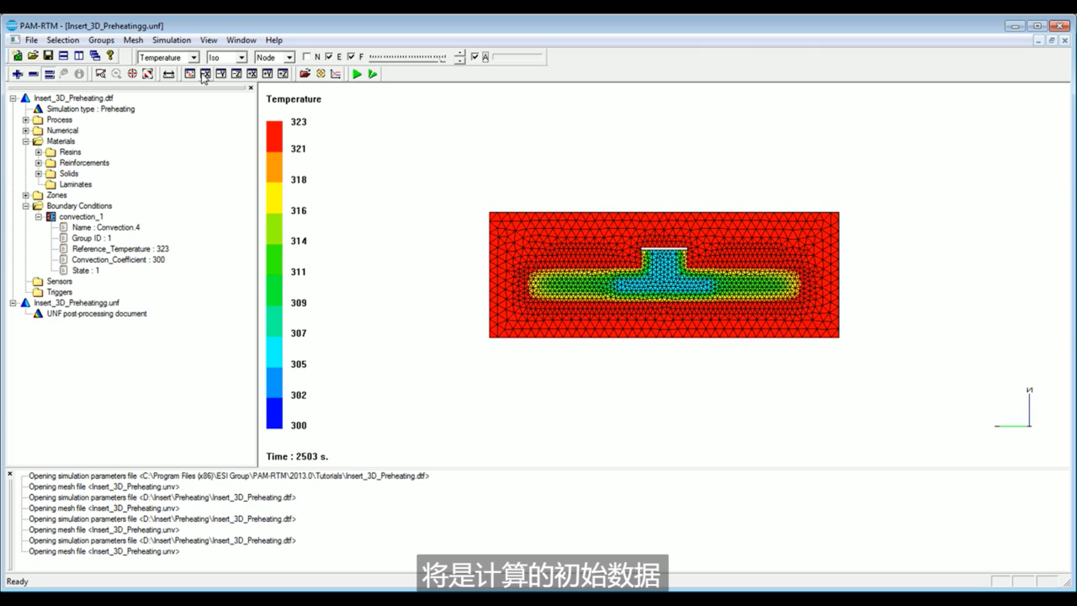
Task: Click the green play simulation button
Action: point(357,74)
